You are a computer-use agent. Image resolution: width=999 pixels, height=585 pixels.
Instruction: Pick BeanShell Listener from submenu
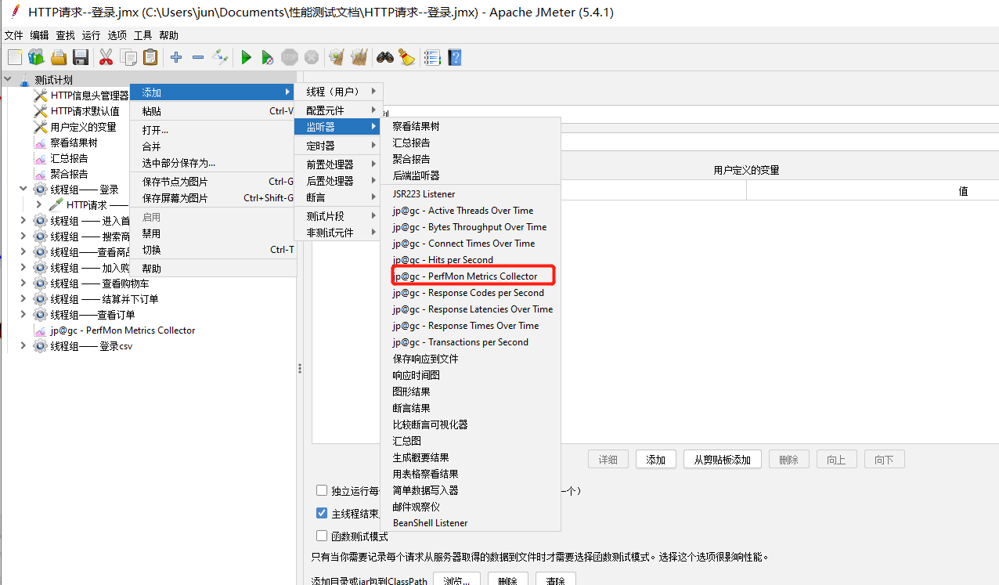(471, 523)
